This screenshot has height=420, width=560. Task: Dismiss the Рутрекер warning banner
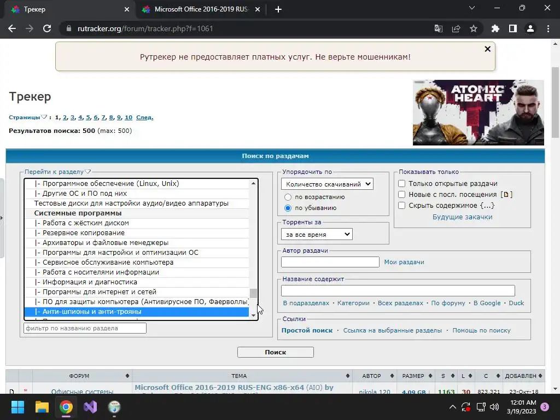tap(487, 49)
